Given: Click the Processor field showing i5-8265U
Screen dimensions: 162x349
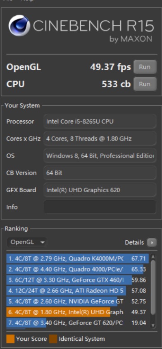Looking at the screenshot, I should tap(100, 122).
